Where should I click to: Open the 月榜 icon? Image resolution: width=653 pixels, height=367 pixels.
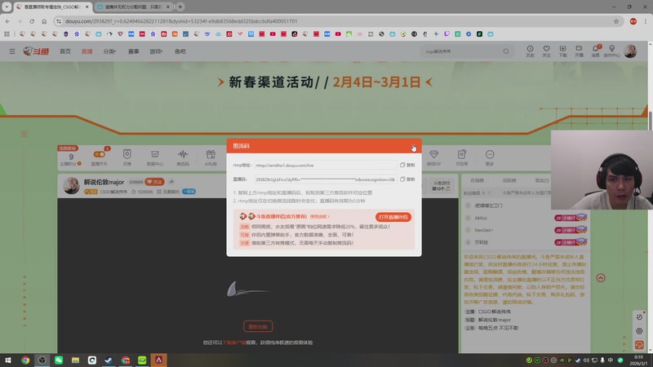[127, 157]
